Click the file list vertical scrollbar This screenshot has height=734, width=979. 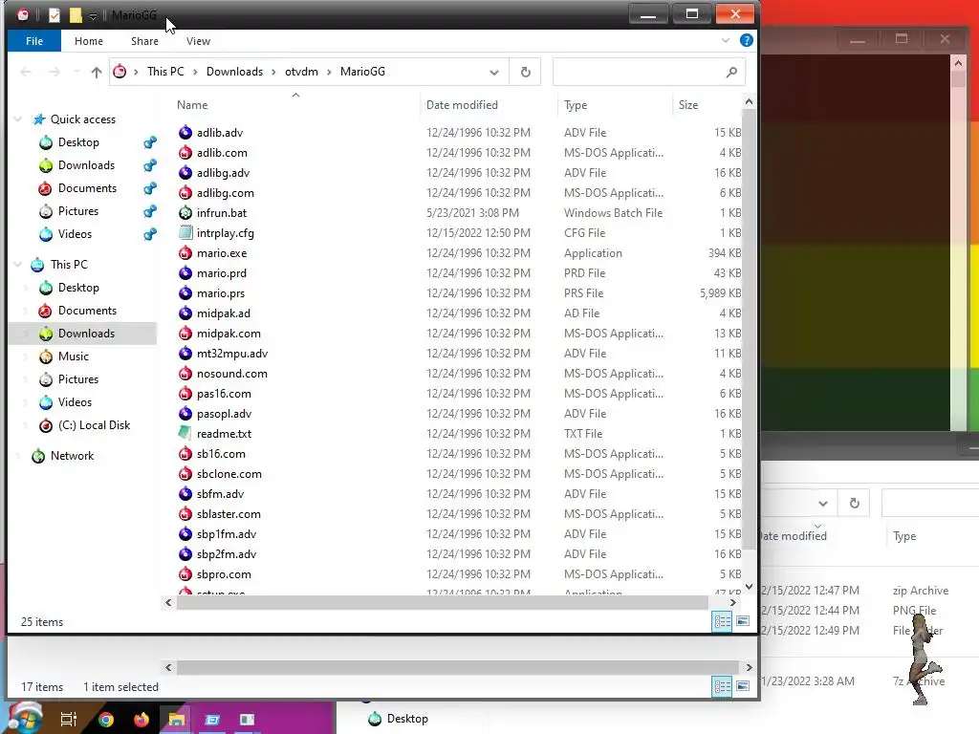click(749, 328)
